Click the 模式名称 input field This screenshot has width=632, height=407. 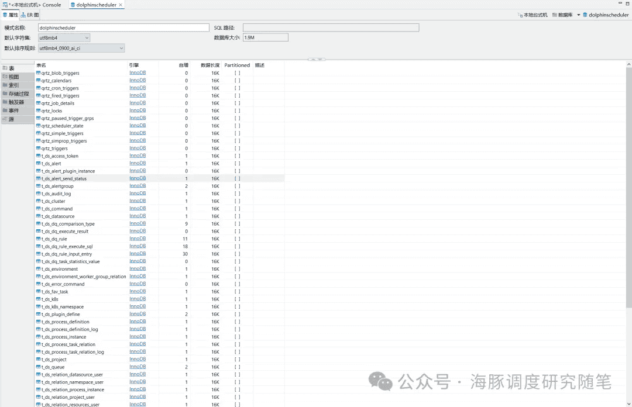[x=123, y=27]
